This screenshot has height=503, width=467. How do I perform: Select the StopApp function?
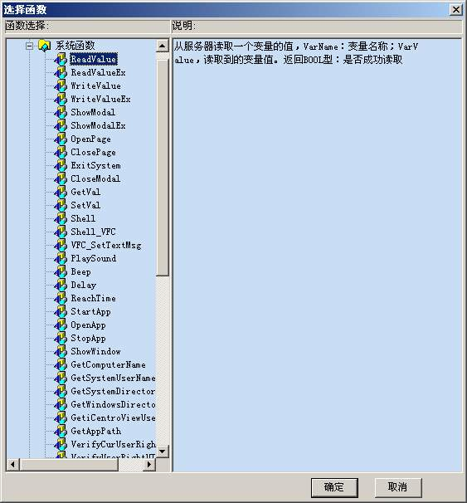tap(88, 338)
